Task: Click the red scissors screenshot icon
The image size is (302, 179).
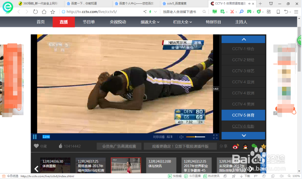Action: tap(232, 12)
